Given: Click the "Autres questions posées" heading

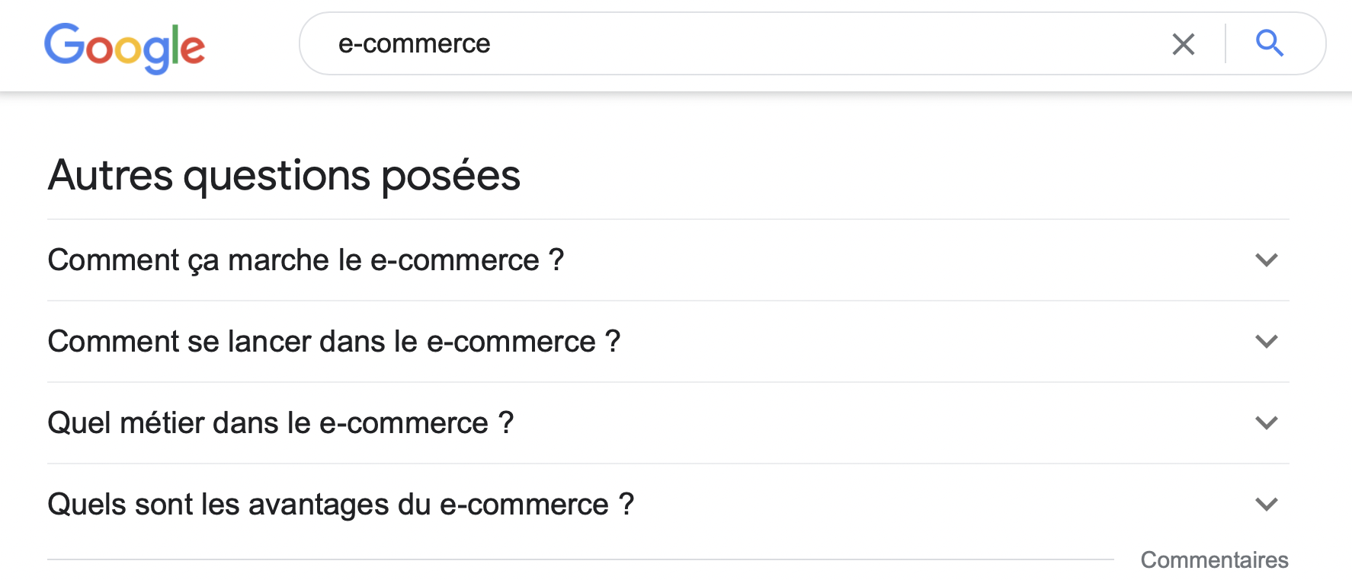Looking at the screenshot, I should 284,176.
